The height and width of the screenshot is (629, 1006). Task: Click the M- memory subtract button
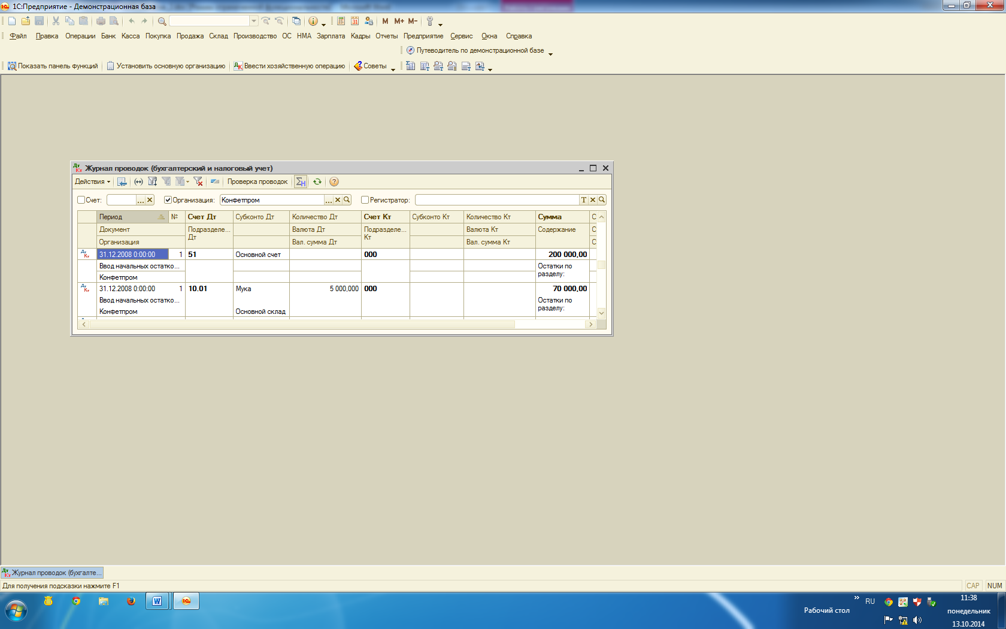413,21
